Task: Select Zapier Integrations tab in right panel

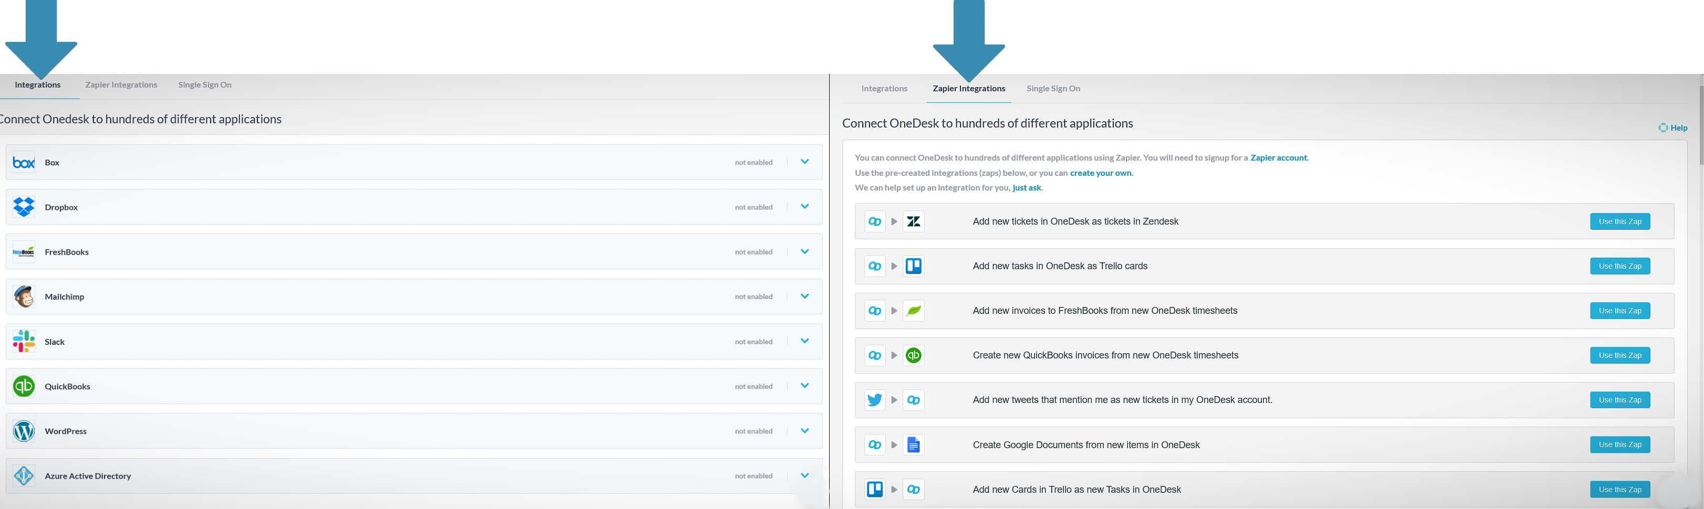Action: tap(968, 89)
